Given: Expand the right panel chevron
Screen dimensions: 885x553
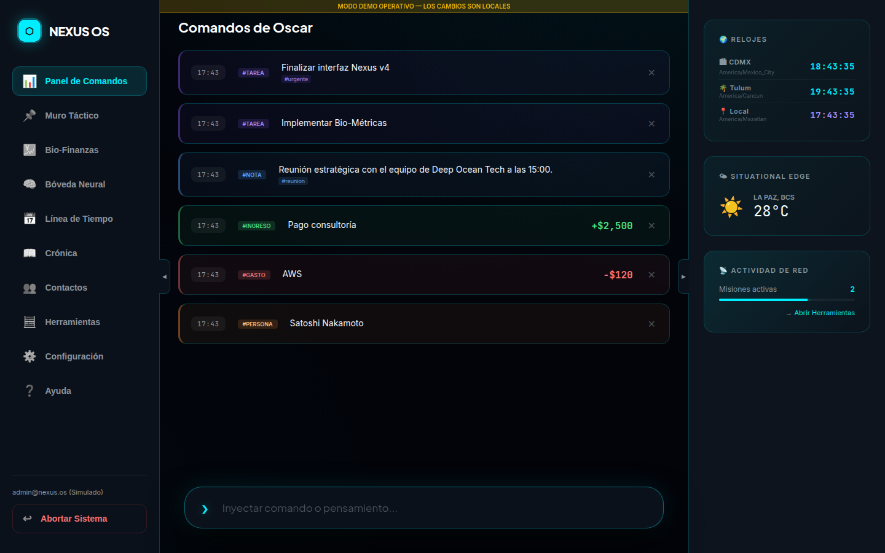Looking at the screenshot, I should click(x=684, y=276).
